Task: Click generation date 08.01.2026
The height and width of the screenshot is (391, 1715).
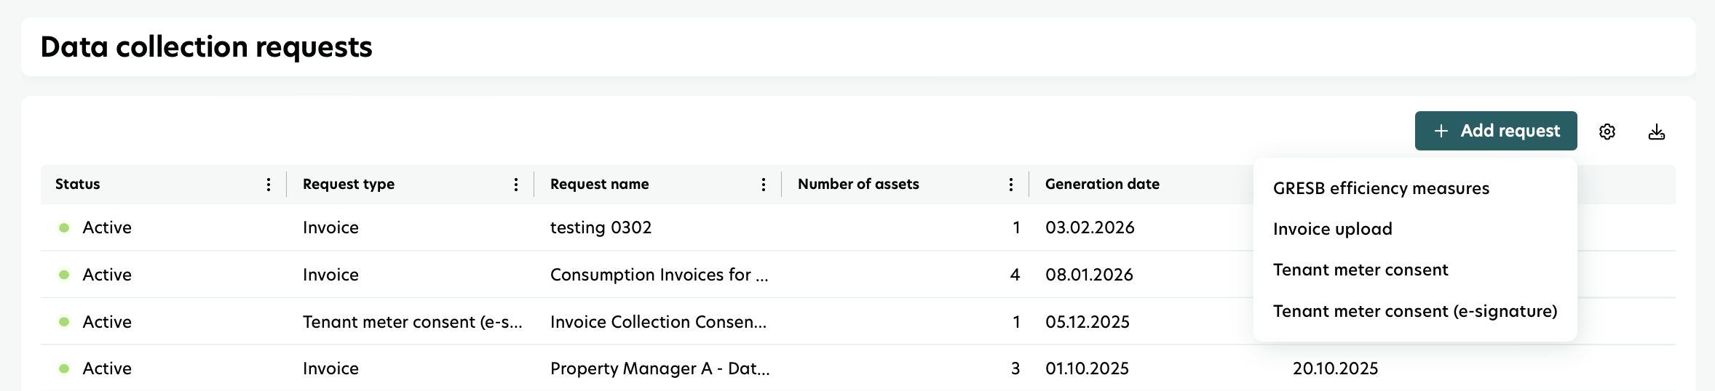Action: point(1090,275)
